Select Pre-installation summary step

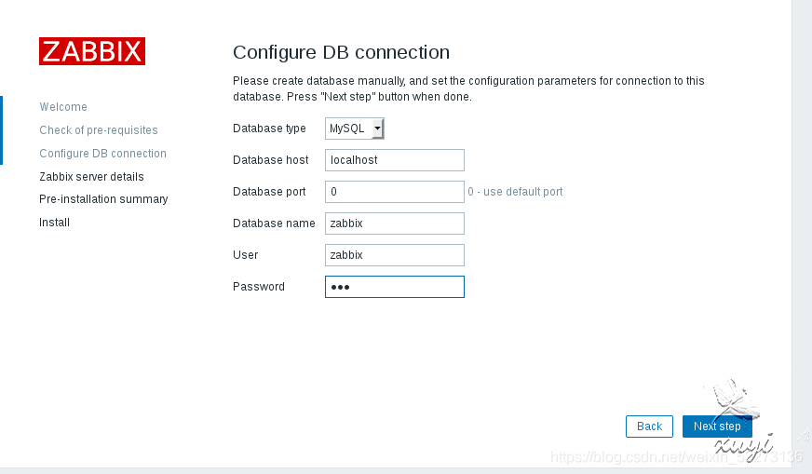[x=103, y=199]
